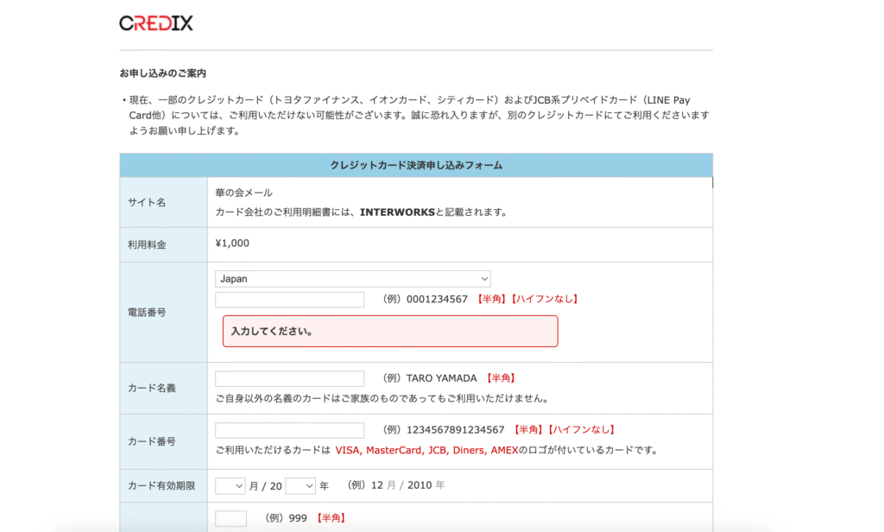This screenshot has width=884, height=532.
Task: Click the family card name restriction note
Action: [x=382, y=398]
